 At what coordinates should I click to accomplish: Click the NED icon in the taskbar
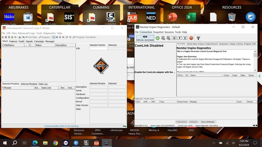coord(107,143)
